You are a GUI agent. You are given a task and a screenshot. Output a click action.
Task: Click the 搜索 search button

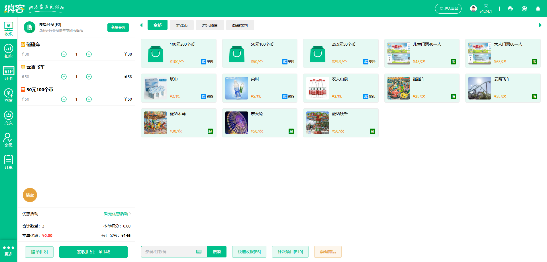[x=217, y=252]
